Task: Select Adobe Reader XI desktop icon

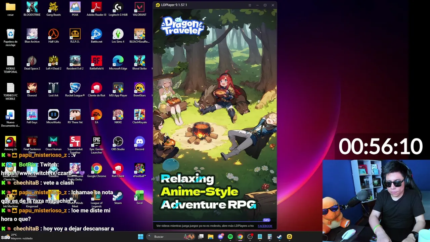Action: click(x=96, y=9)
